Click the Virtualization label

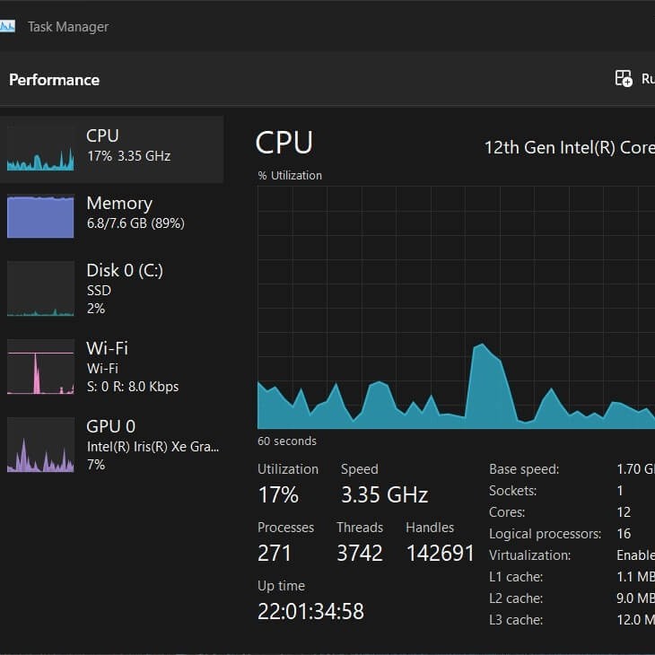(529, 555)
